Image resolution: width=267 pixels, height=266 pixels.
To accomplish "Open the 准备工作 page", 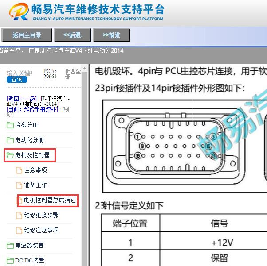I will pos(35,185).
